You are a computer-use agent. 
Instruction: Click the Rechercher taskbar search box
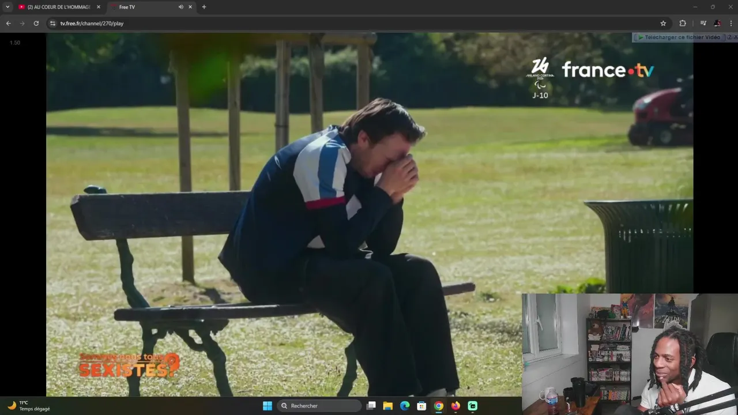point(319,406)
